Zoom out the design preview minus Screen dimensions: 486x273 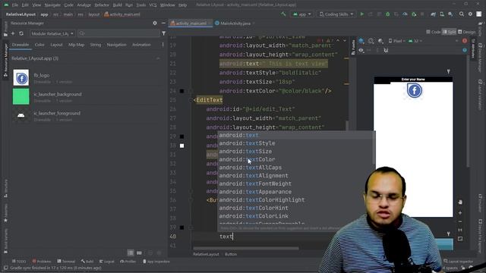click(460, 221)
